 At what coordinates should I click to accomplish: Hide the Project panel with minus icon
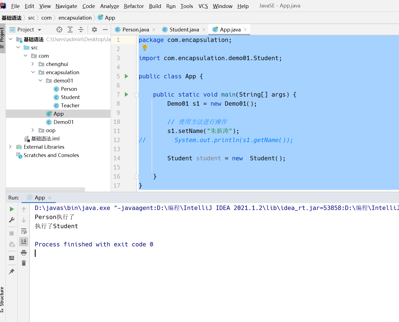[x=105, y=30]
